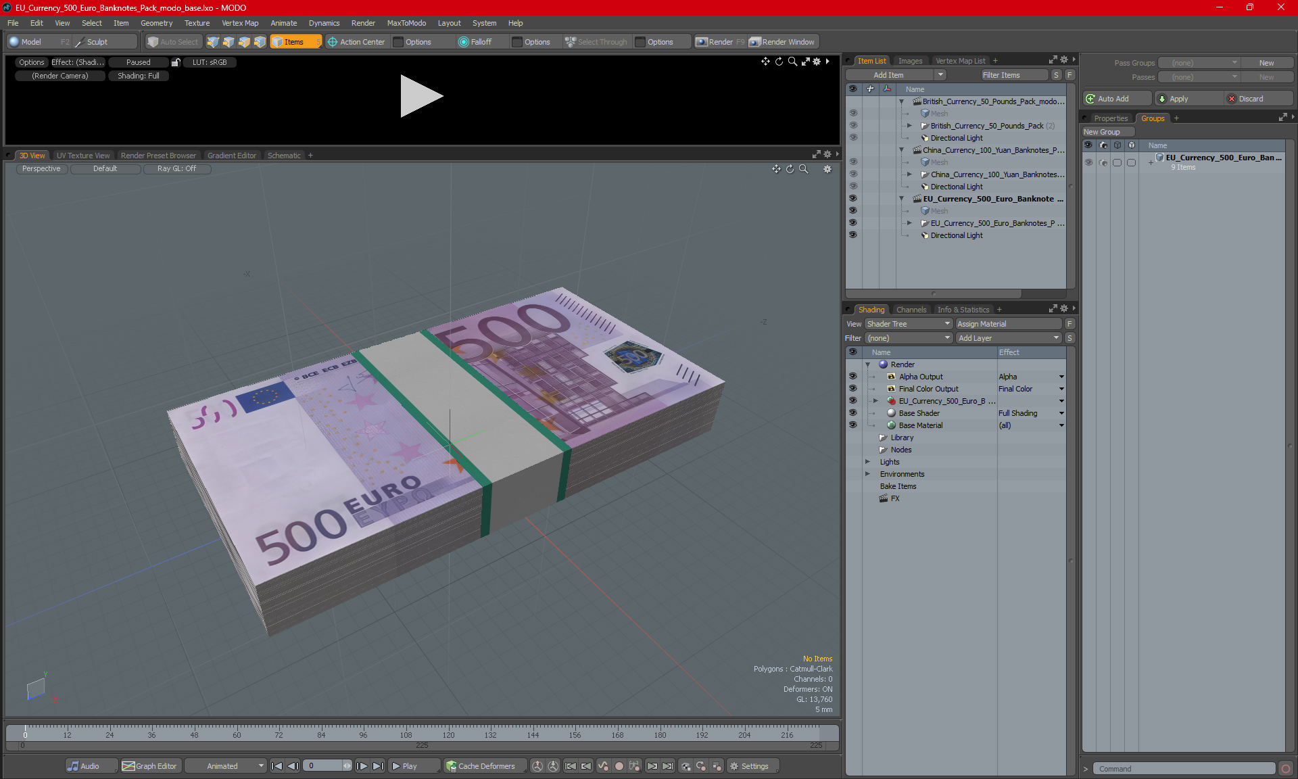1298x779 pixels.
Task: Open the MaxToModo menu
Action: 406,23
